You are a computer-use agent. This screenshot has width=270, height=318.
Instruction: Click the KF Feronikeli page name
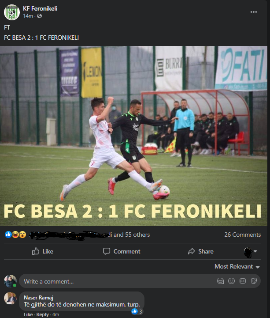click(x=40, y=8)
